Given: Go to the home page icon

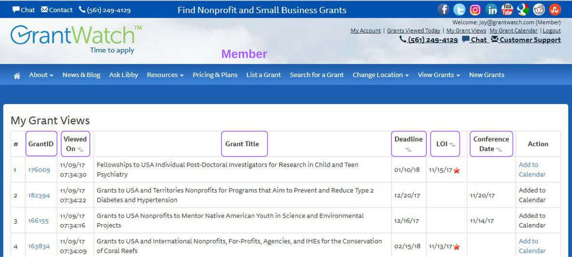Looking at the screenshot, I should click(x=17, y=75).
